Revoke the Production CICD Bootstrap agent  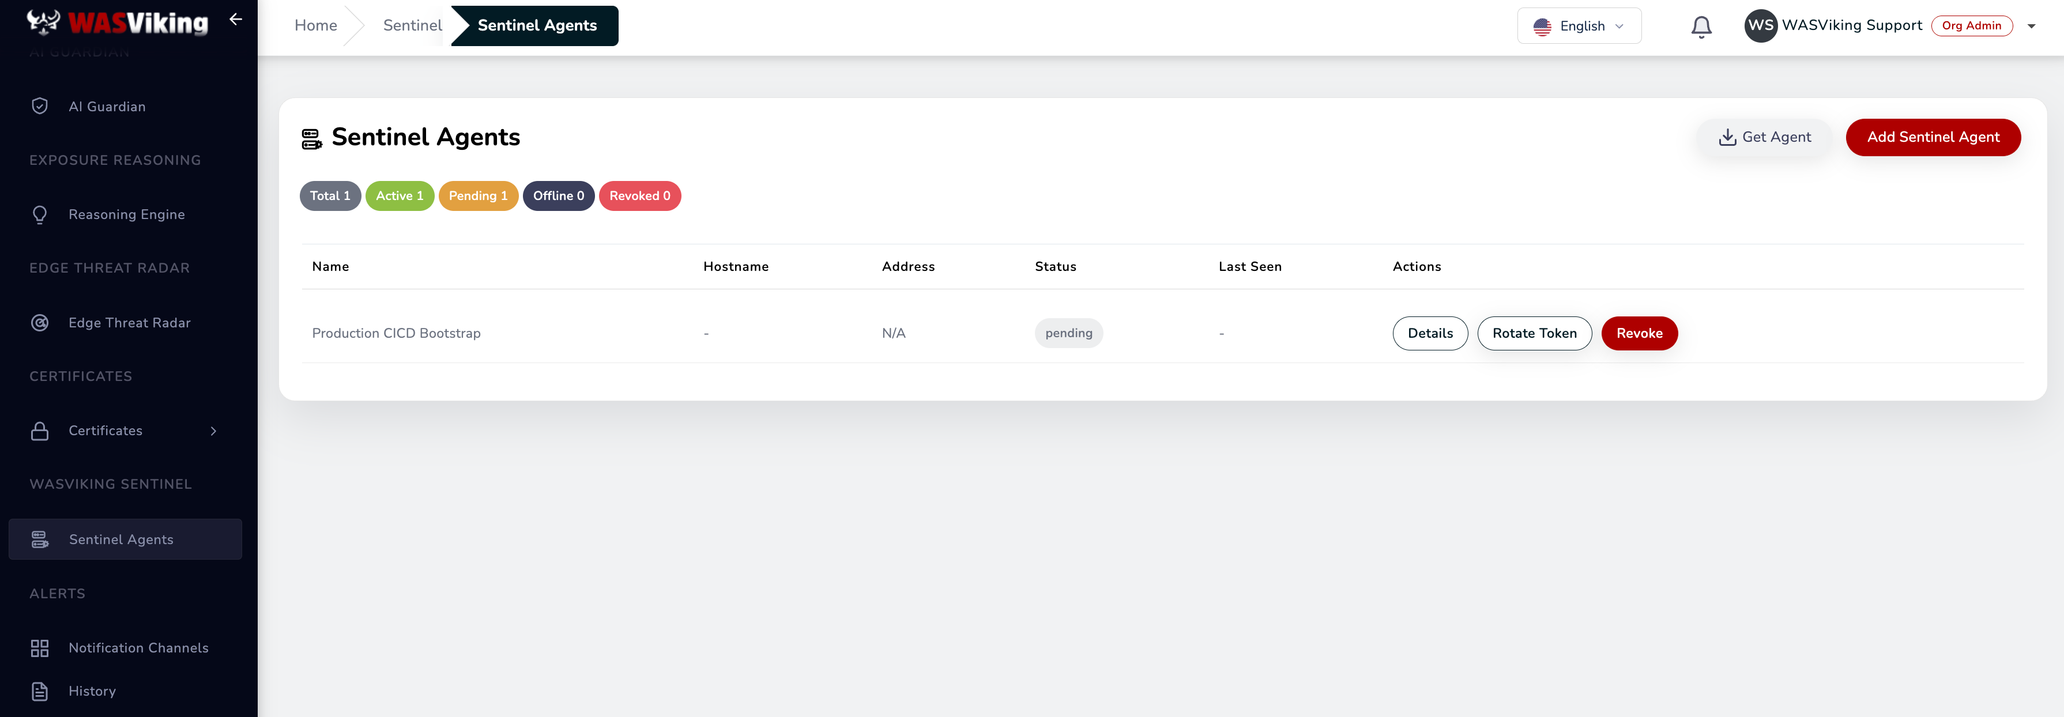coord(1639,333)
